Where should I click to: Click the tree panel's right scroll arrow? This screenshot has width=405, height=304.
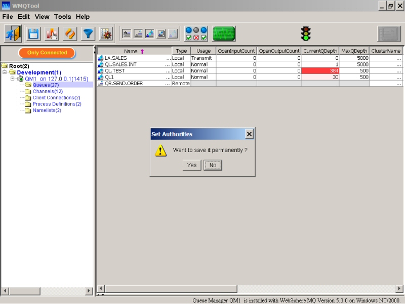coord(89,291)
